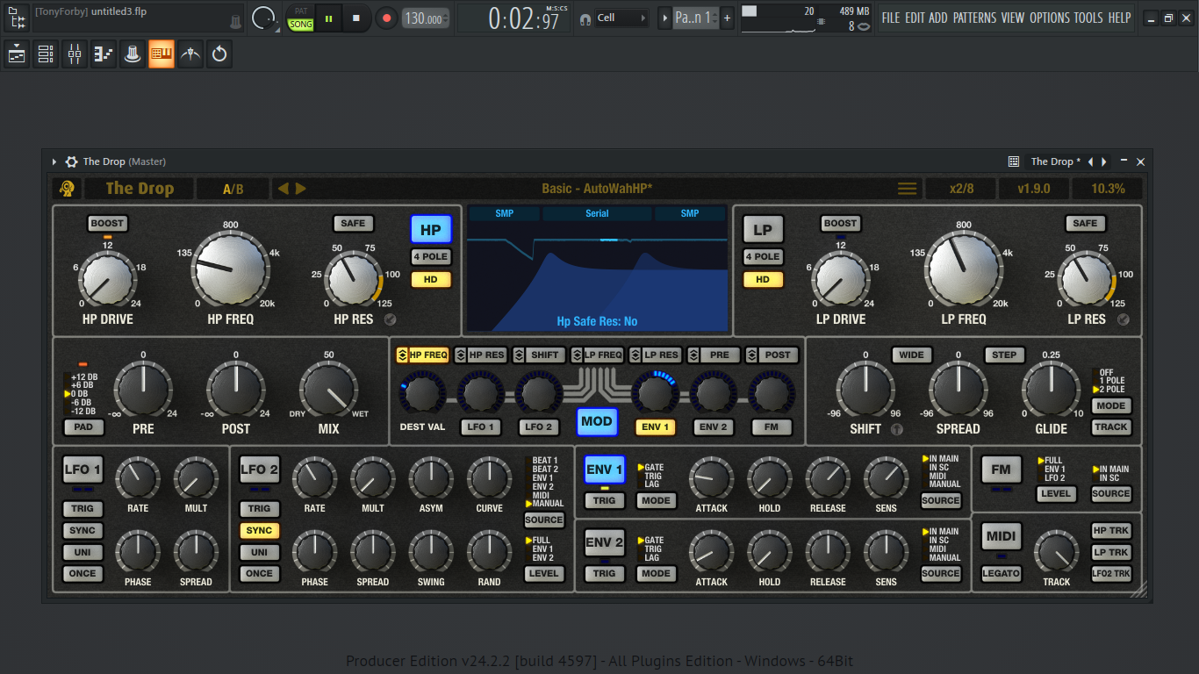Enable the WIDE button above SHIFT
Screen dimensions: 1199x674
(912, 355)
